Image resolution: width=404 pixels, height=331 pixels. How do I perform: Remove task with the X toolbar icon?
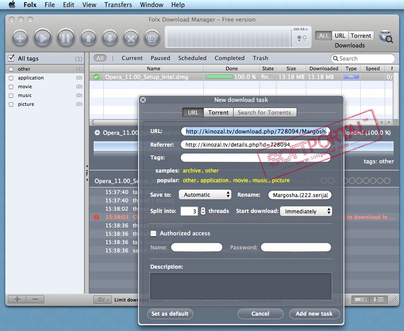pyautogui.click(x=131, y=38)
